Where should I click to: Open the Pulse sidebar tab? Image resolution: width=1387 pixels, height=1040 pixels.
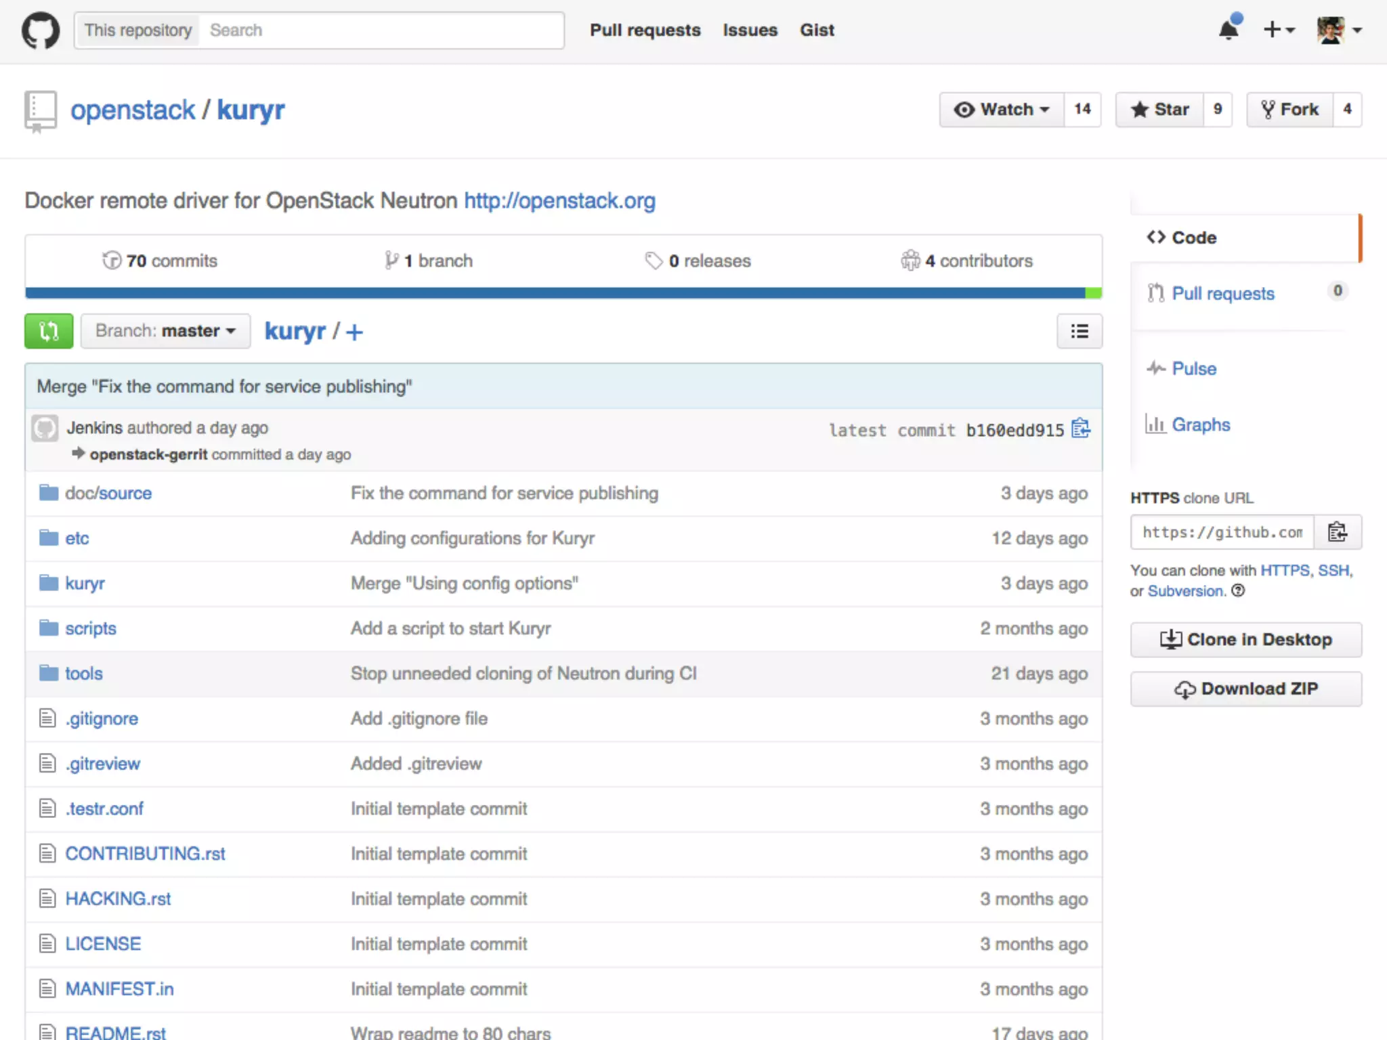1194,368
